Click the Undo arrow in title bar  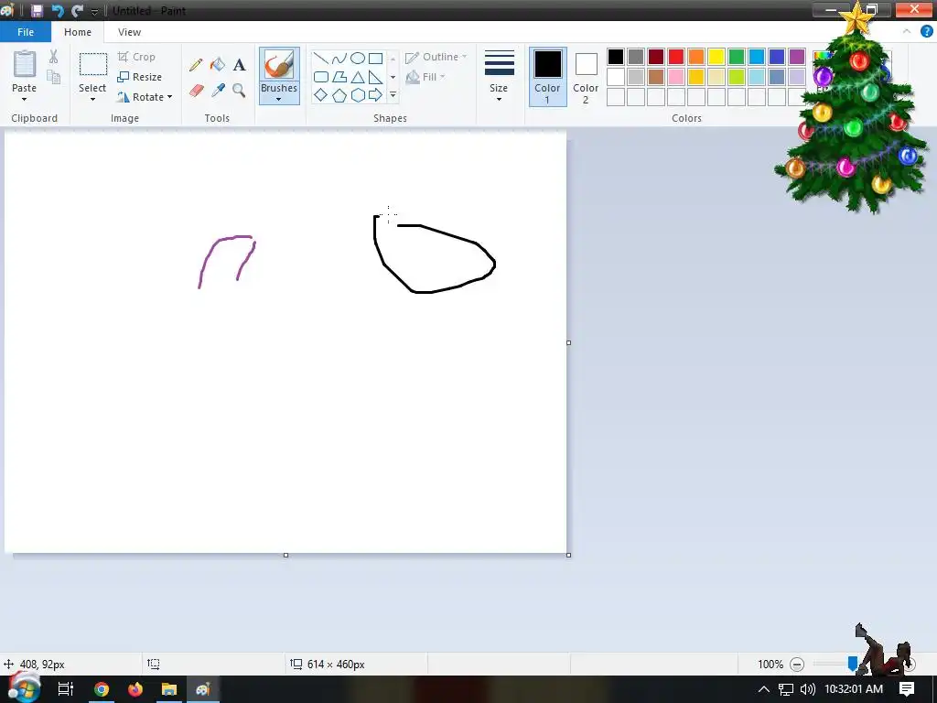point(58,11)
